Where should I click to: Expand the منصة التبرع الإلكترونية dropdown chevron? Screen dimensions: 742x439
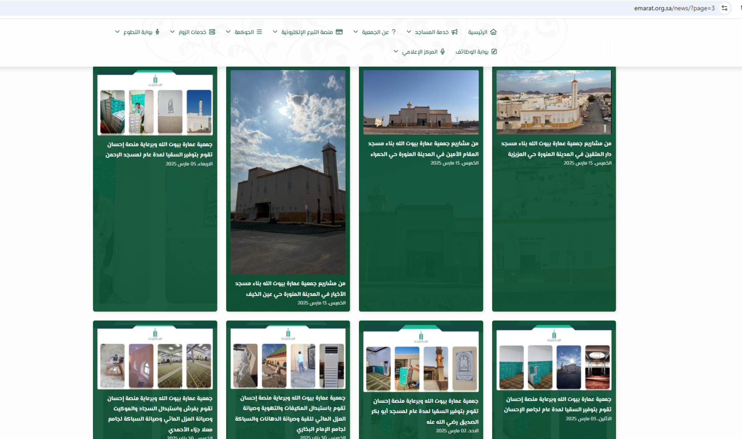coord(275,32)
